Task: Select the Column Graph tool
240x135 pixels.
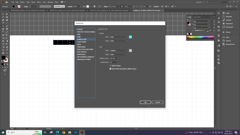Action: (7, 47)
